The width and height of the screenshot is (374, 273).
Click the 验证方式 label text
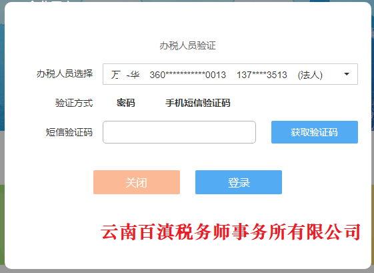click(74, 103)
